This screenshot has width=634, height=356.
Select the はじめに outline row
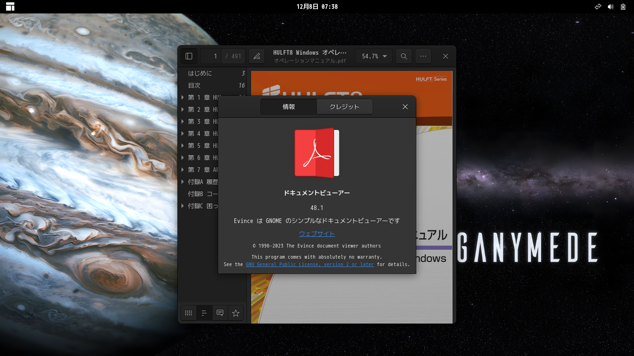[212, 73]
